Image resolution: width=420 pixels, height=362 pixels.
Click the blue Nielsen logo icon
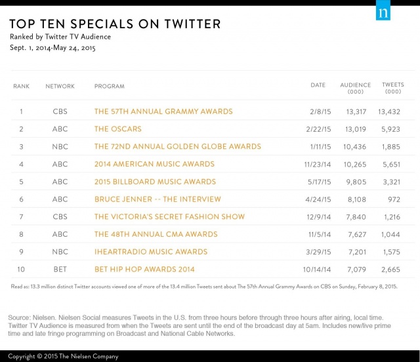[383, 10]
